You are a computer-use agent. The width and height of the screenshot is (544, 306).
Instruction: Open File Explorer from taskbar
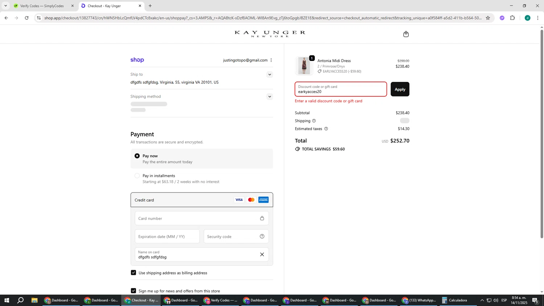pos(34,300)
